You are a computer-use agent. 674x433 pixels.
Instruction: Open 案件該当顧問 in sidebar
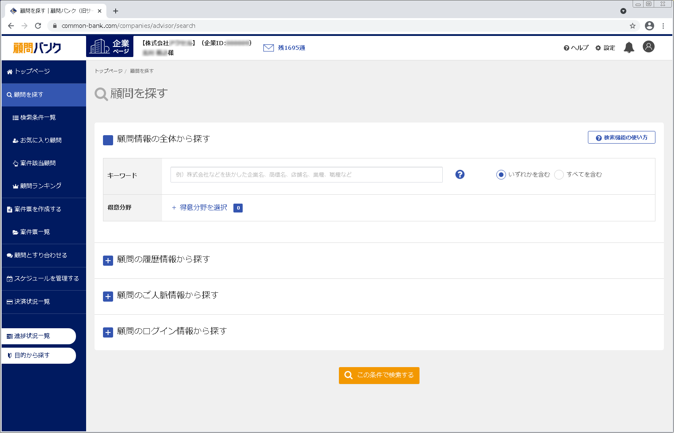coord(44,163)
